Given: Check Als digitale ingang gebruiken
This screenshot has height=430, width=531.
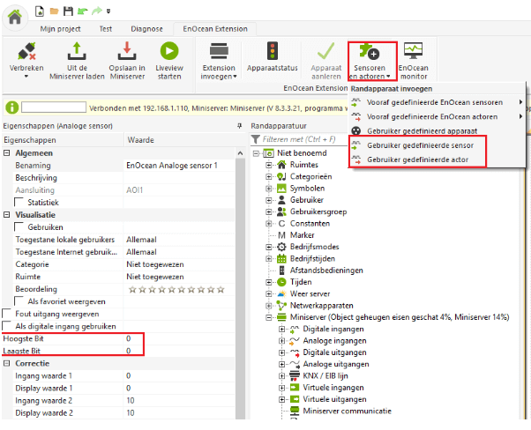Looking at the screenshot, I should pos(9,326).
